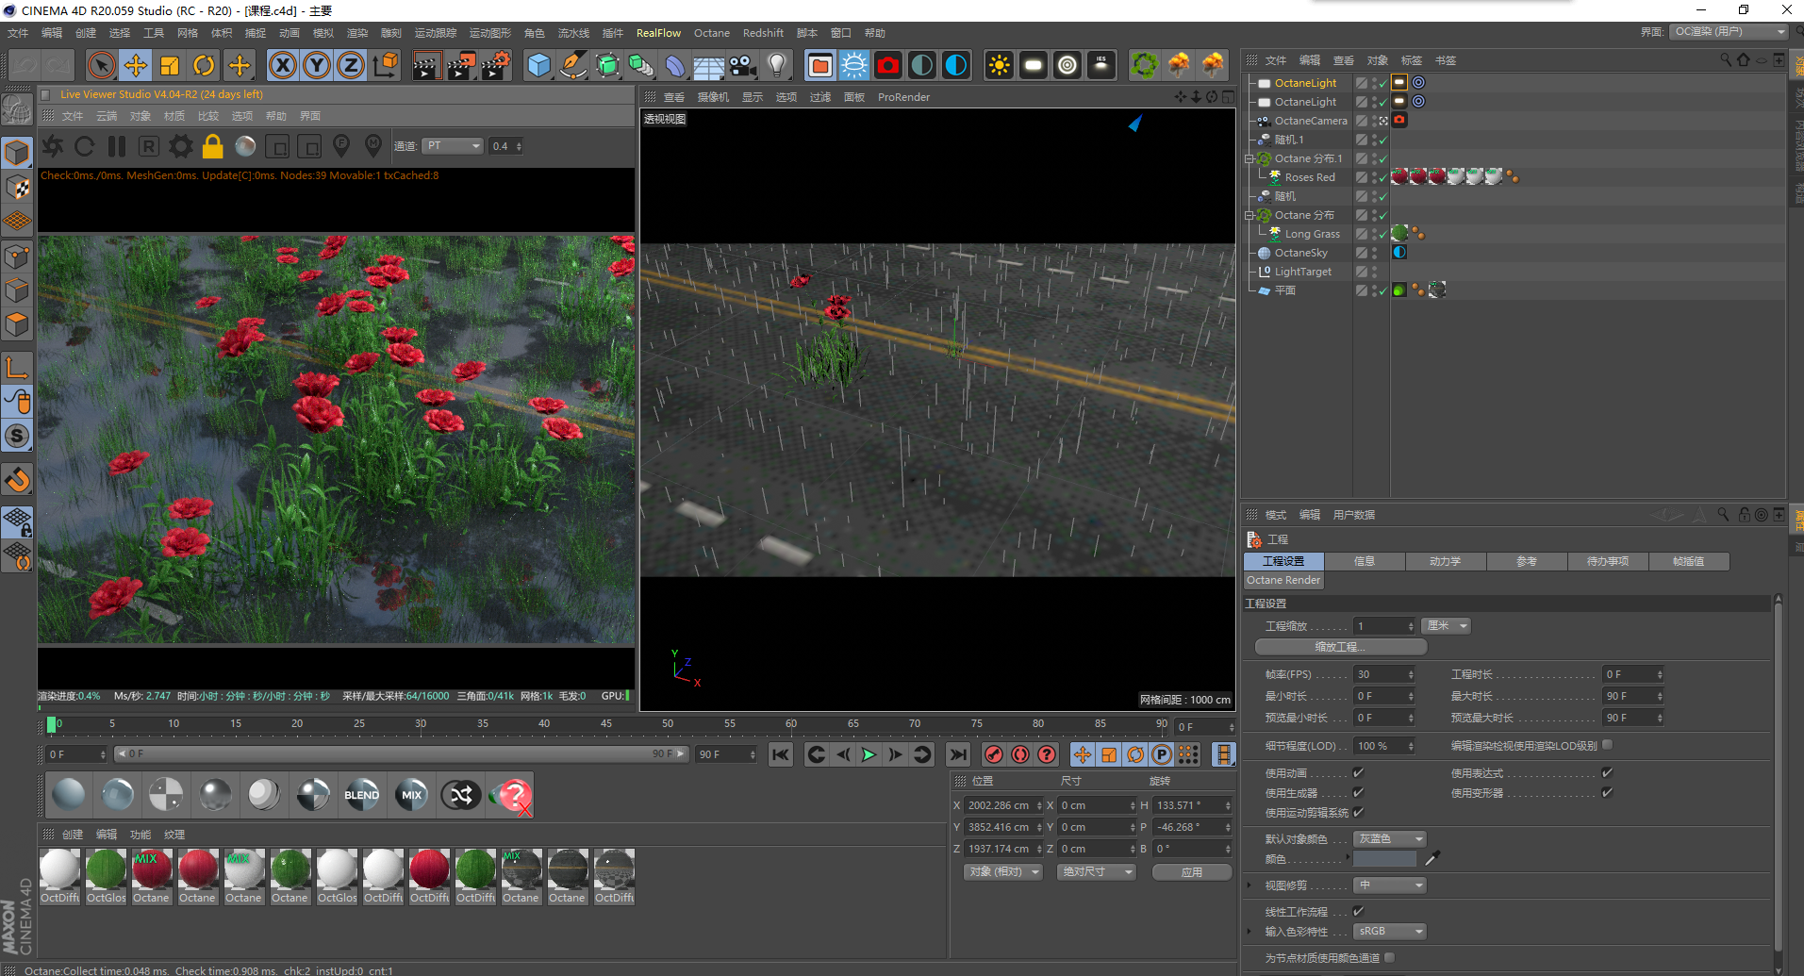Viewport: 1804px width, 976px height.
Task: Switch to Octane Render tab
Action: [1283, 580]
